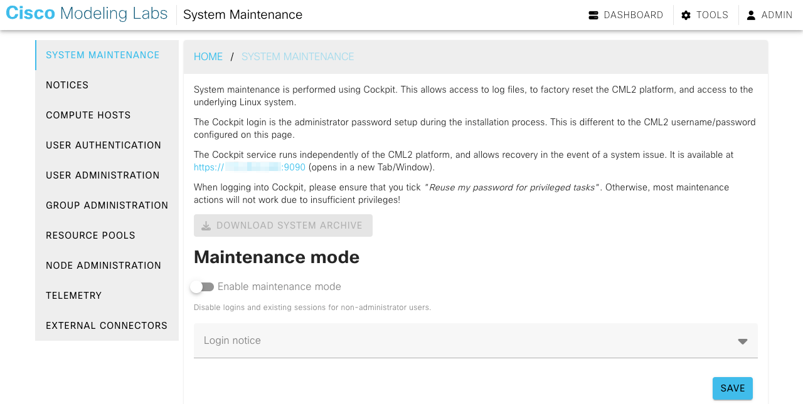Open the Login notice select field

pyautogui.click(x=476, y=341)
